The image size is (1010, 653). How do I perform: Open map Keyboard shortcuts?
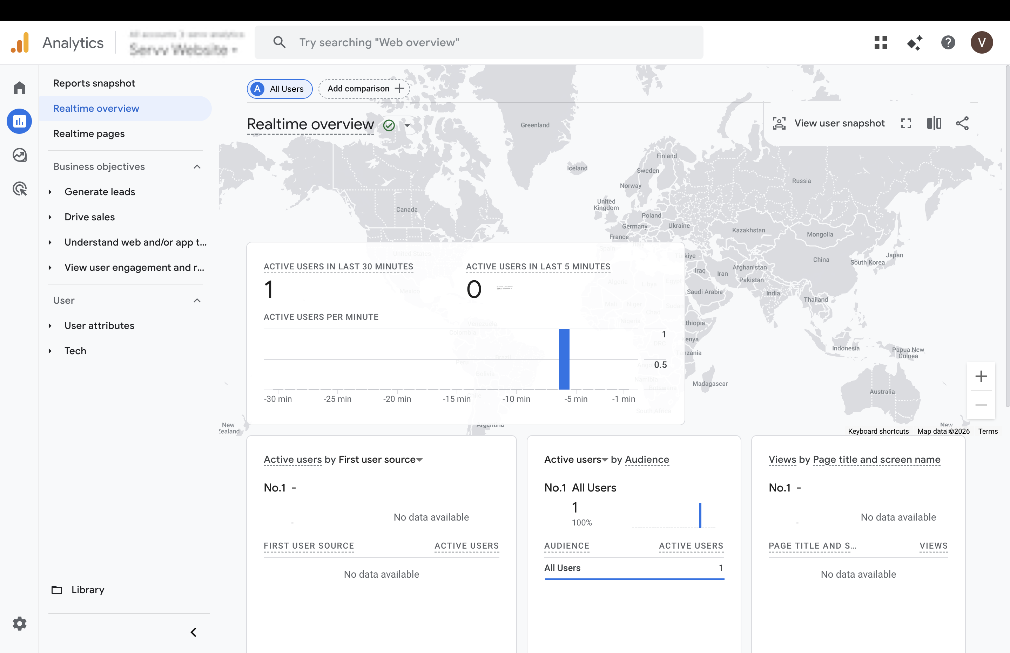tap(878, 431)
